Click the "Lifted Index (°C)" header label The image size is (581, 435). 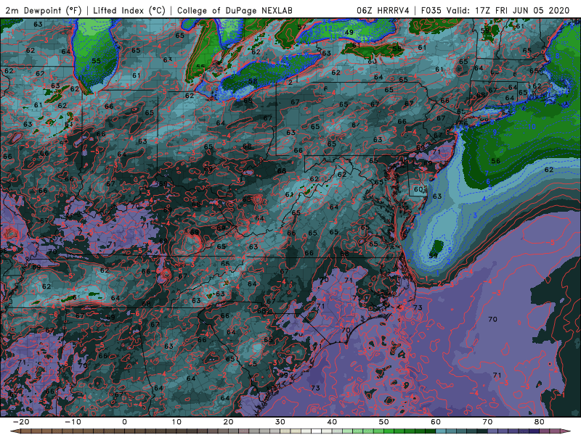pos(129,10)
